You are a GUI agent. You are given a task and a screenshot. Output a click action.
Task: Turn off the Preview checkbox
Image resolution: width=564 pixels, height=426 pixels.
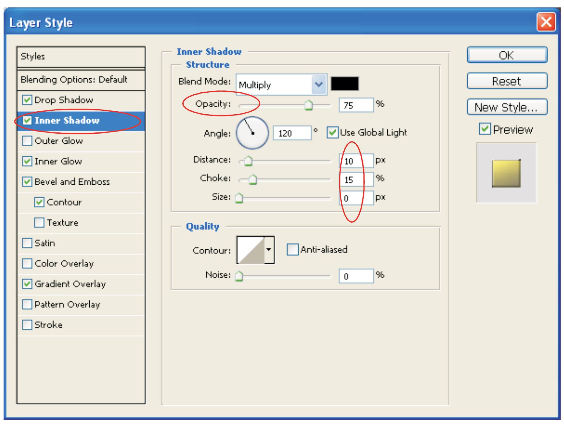point(484,129)
